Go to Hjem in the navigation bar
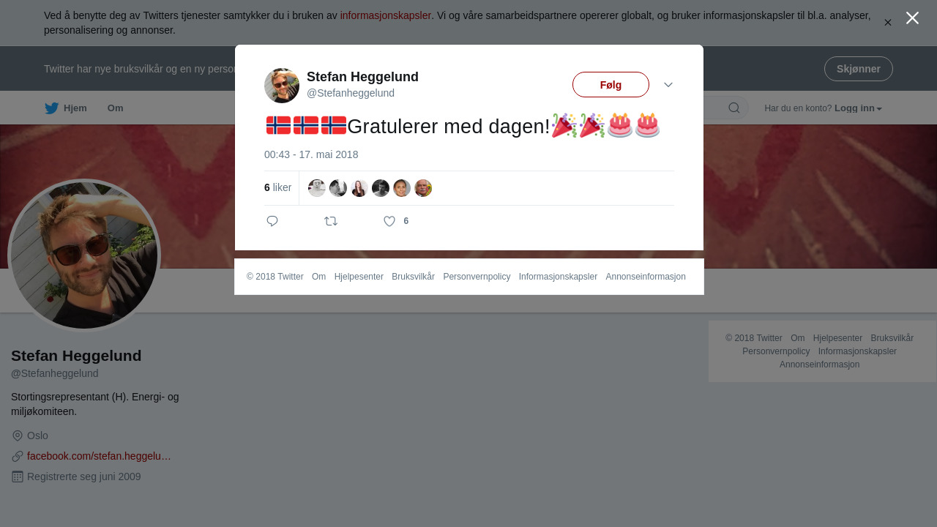 click(x=75, y=108)
